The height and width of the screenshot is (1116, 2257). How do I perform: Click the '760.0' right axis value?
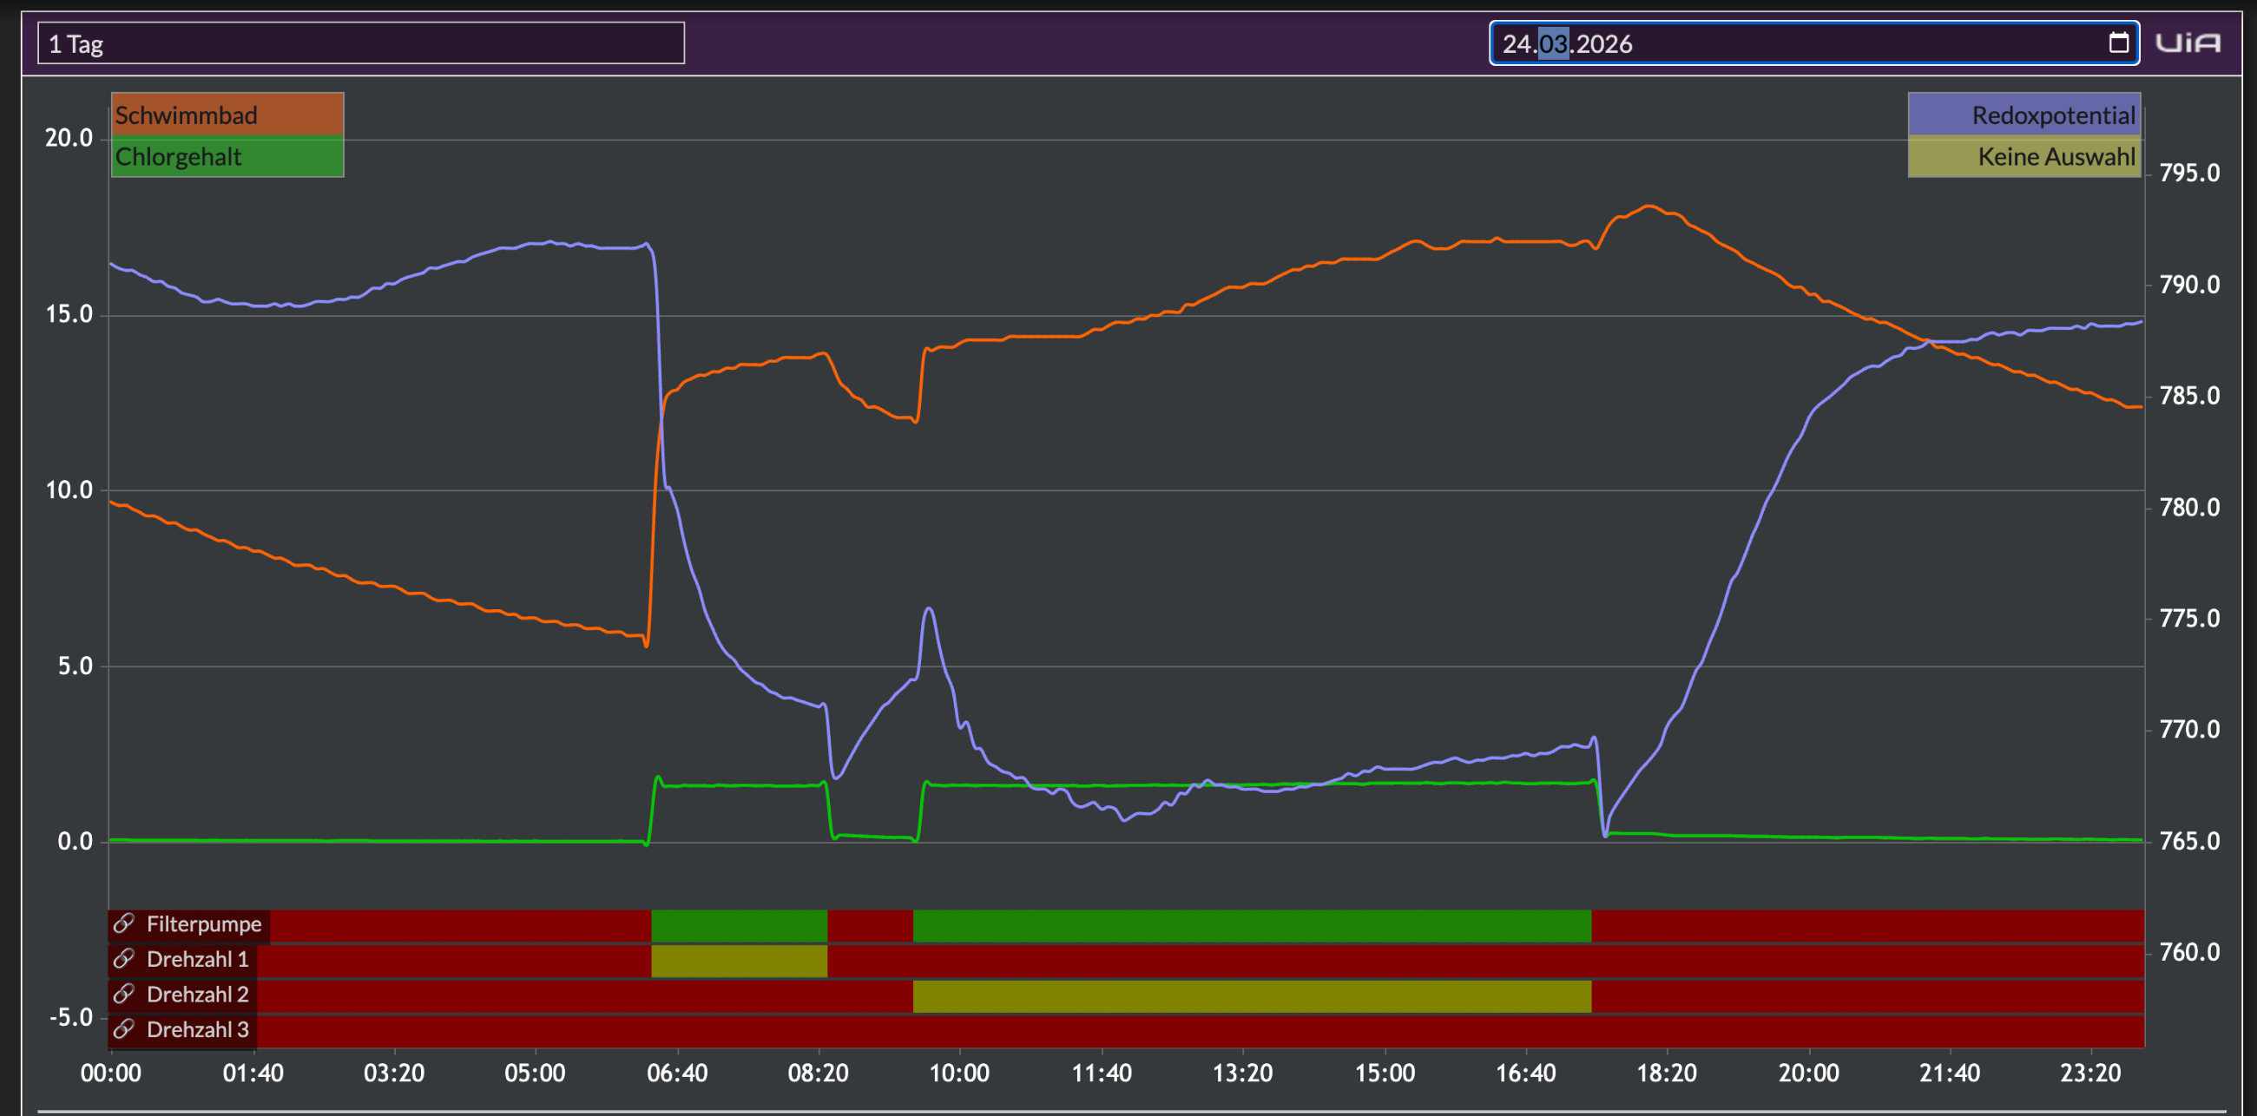tap(2189, 952)
